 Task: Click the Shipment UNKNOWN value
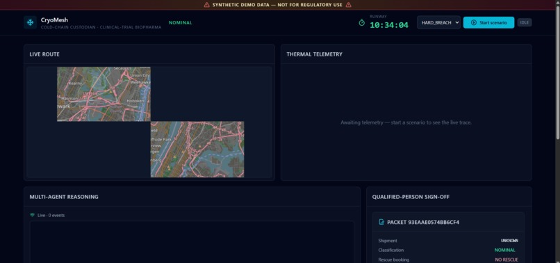[x=509, y=241]
